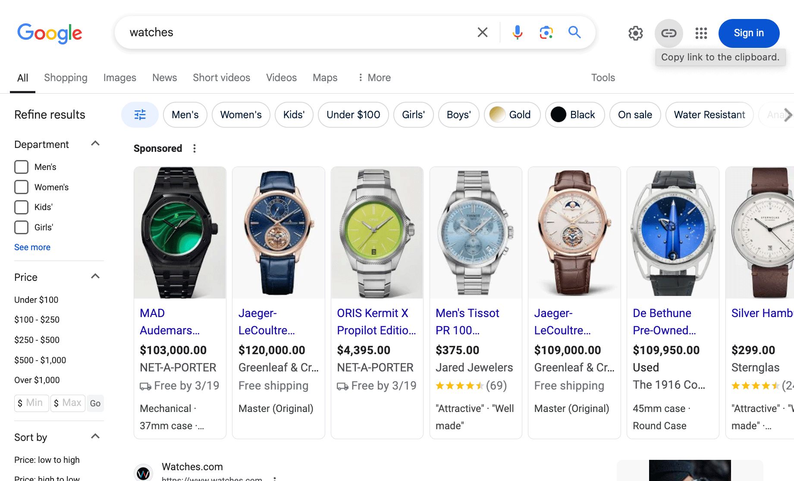Open the Images tab
Screen dimensions: 794x481
pos(119,78)
